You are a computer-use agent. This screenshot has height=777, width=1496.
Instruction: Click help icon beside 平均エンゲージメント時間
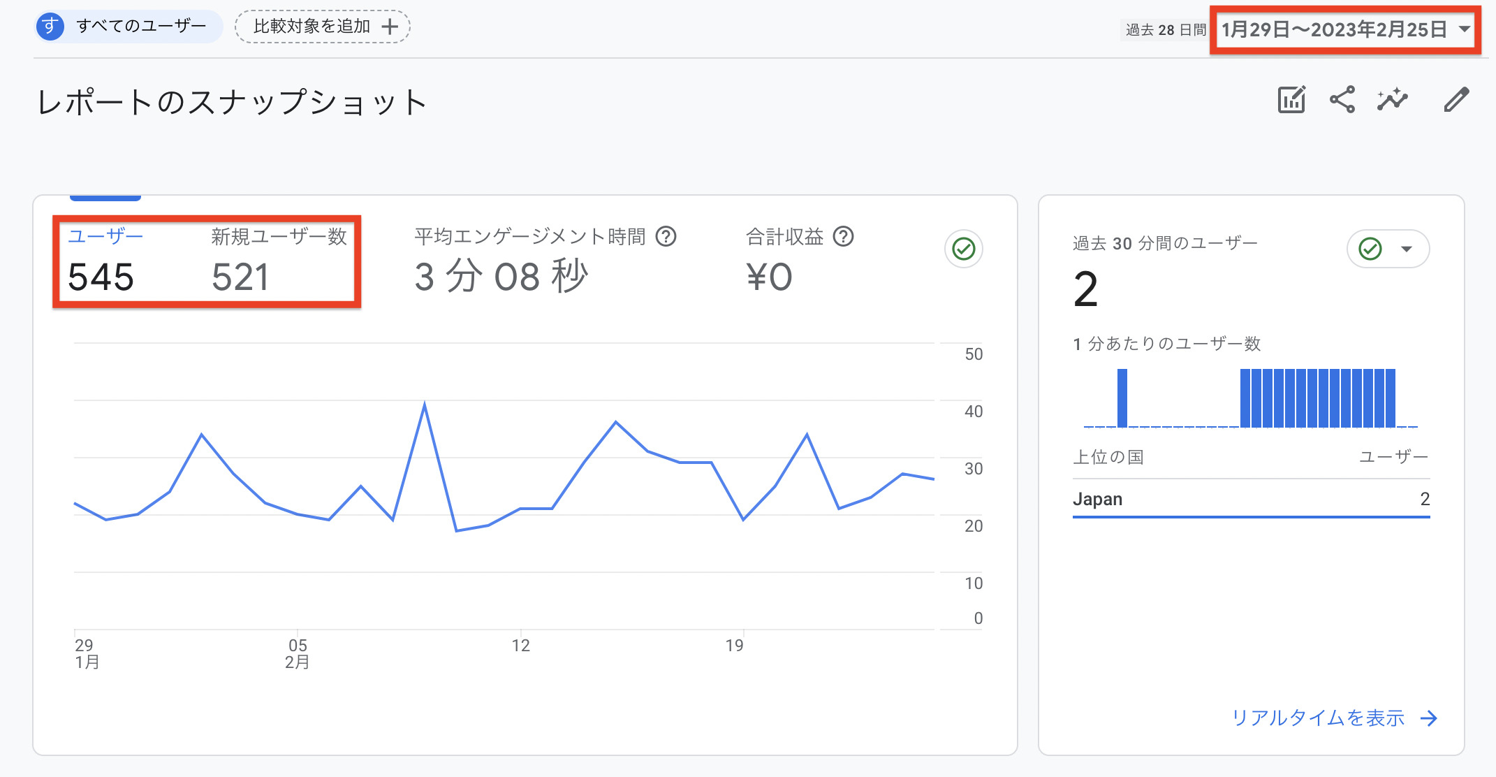pyautogui.click(x=666, y=237)
